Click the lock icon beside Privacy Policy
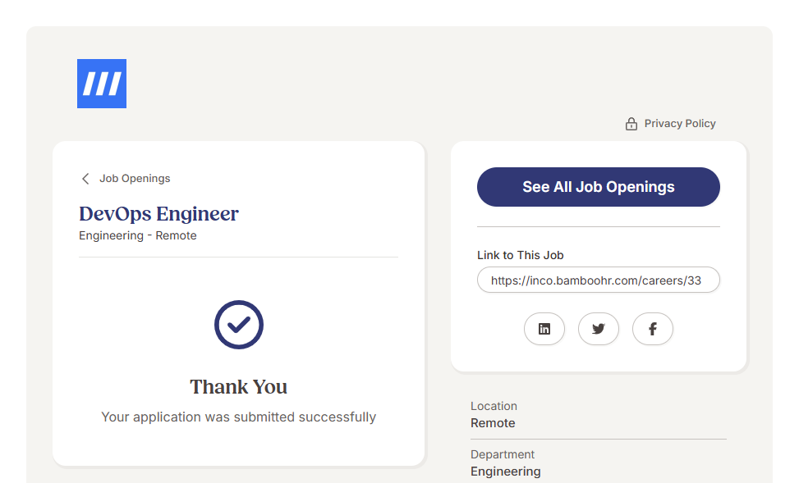Screen dimensions: 799x483 (631, 124)
